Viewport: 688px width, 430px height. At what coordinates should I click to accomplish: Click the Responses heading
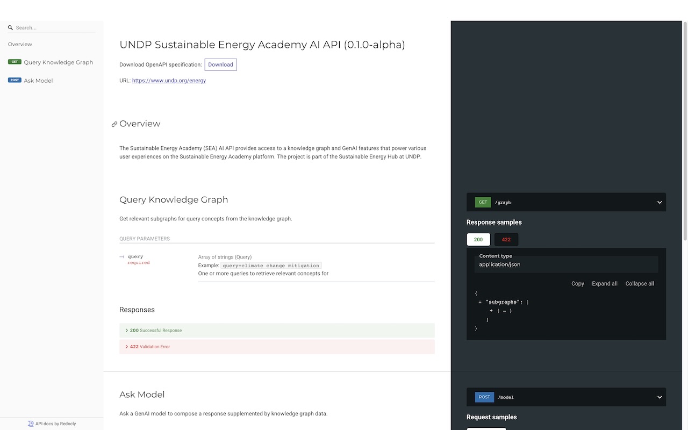(x=137, y=310)
